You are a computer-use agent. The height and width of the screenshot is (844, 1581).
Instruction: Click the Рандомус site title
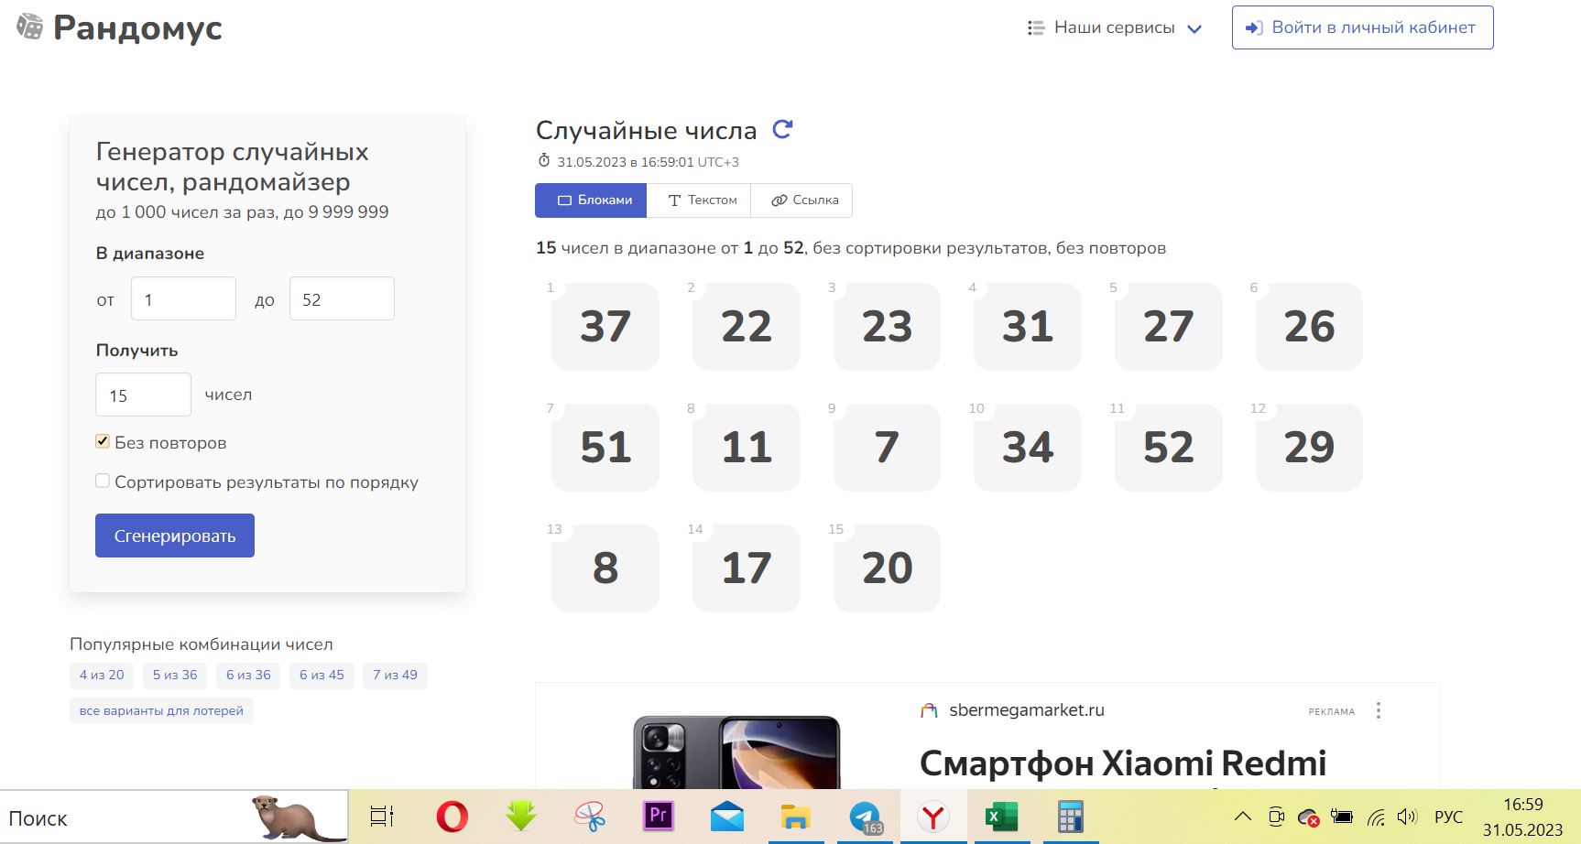point(137,27)
